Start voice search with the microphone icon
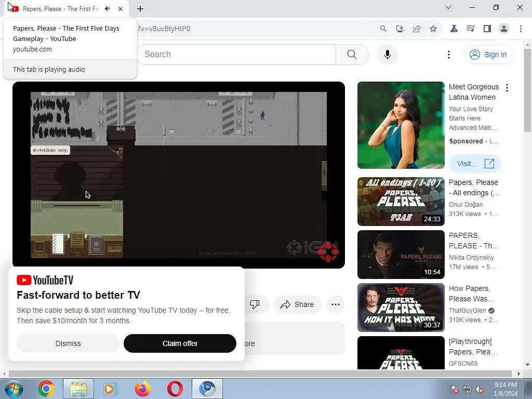 [x=388, y=54]
